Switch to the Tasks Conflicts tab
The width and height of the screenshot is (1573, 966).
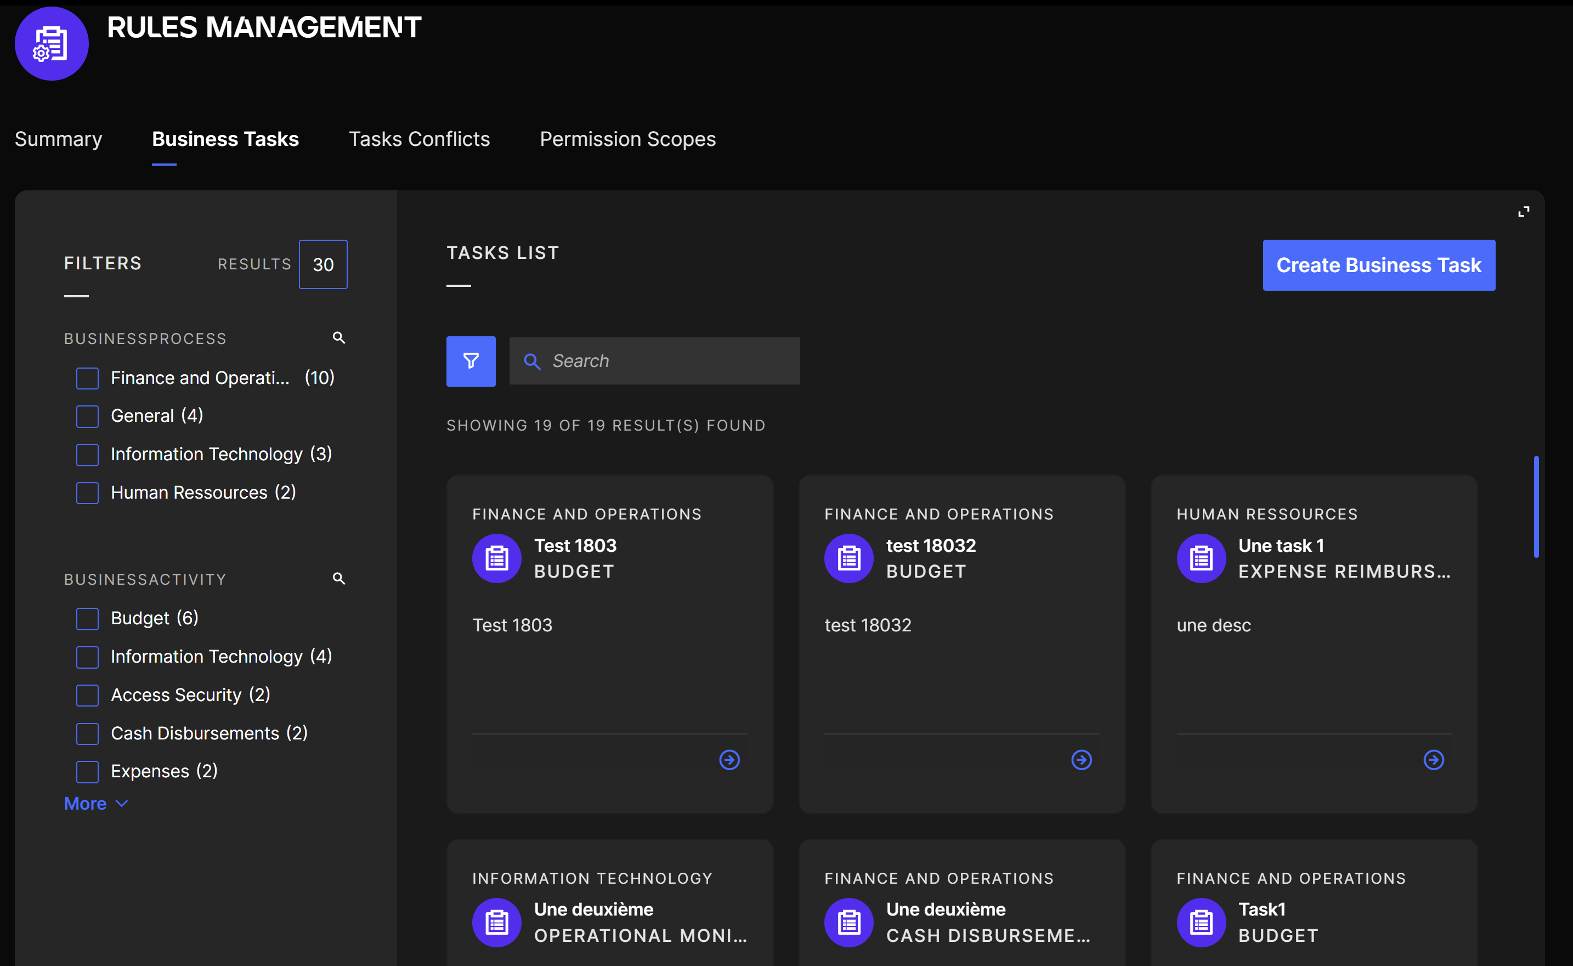click(x=419, y=139)
